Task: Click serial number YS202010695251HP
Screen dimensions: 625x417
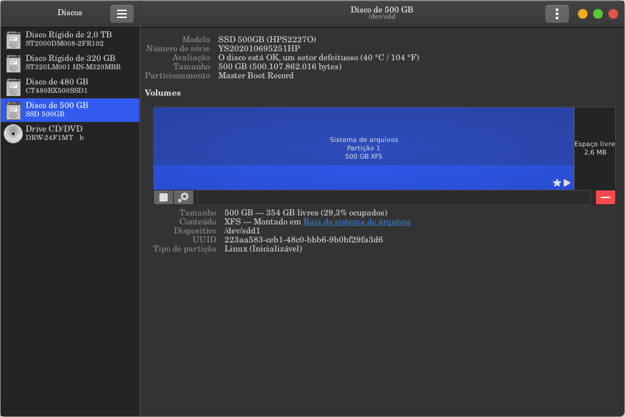Action: point(259,48)
